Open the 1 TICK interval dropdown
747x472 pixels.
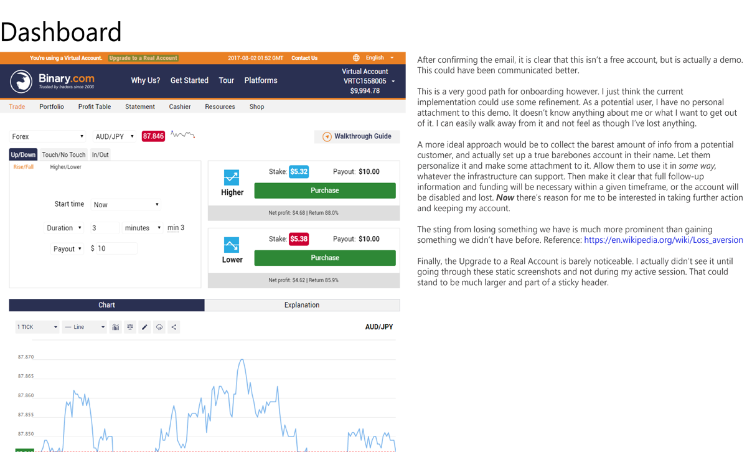tap(37, 327)
